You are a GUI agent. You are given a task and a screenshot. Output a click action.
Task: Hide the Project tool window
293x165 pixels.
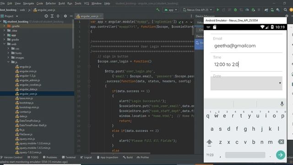[71, 16]
